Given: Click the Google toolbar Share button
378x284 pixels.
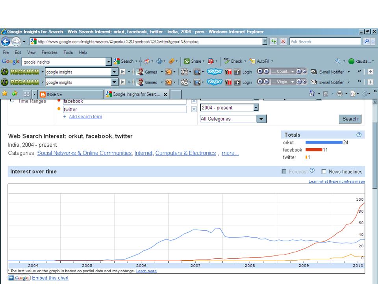Looking at the screenshot, I should tap(194, 62).
